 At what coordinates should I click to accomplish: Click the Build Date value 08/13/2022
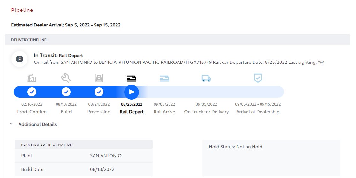[x=102, y=169]
